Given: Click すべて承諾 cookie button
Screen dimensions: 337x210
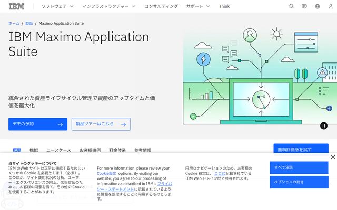Looking at the screenshot, I should (299, 167).
